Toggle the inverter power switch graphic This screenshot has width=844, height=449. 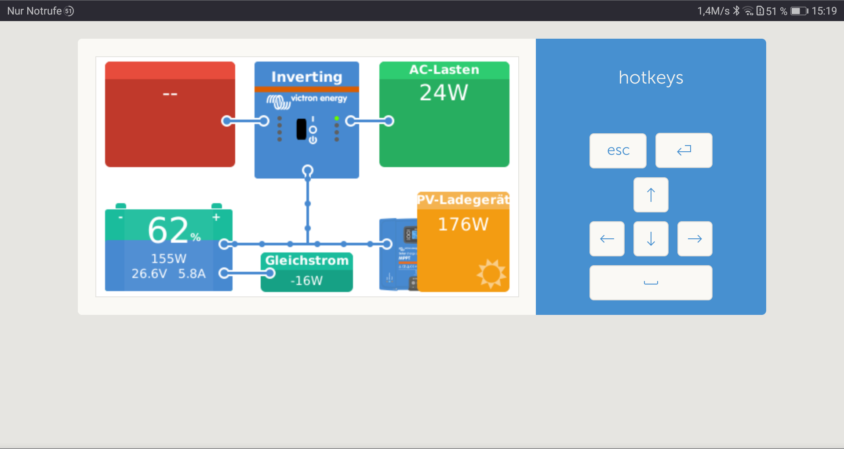click(x=302, y=129)
